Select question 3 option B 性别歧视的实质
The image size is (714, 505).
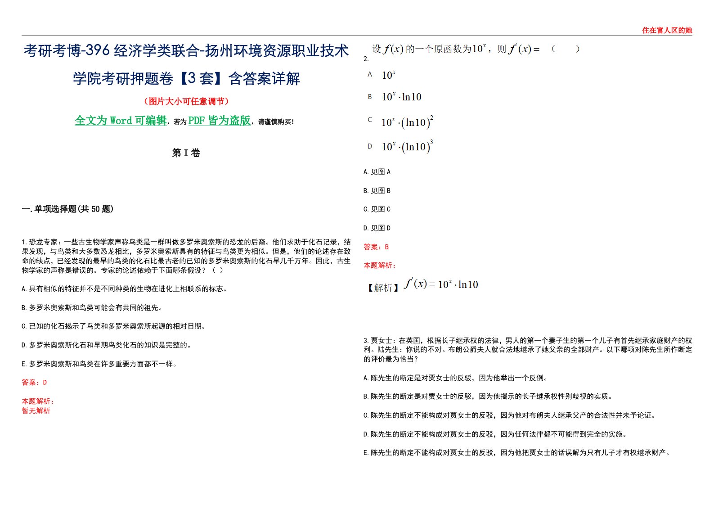[x=488, y=397]
